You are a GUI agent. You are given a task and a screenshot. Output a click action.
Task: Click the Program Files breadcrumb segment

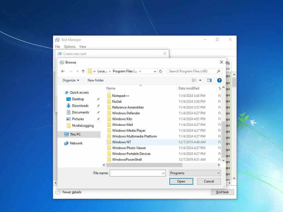coord(125,71)
